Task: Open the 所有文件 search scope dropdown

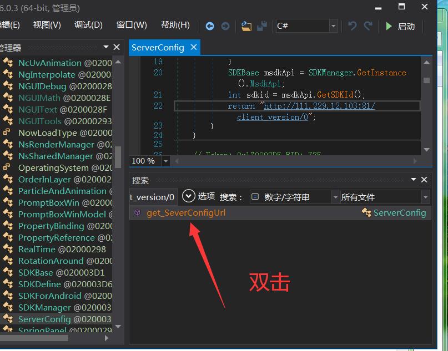Action: (425, 197)
